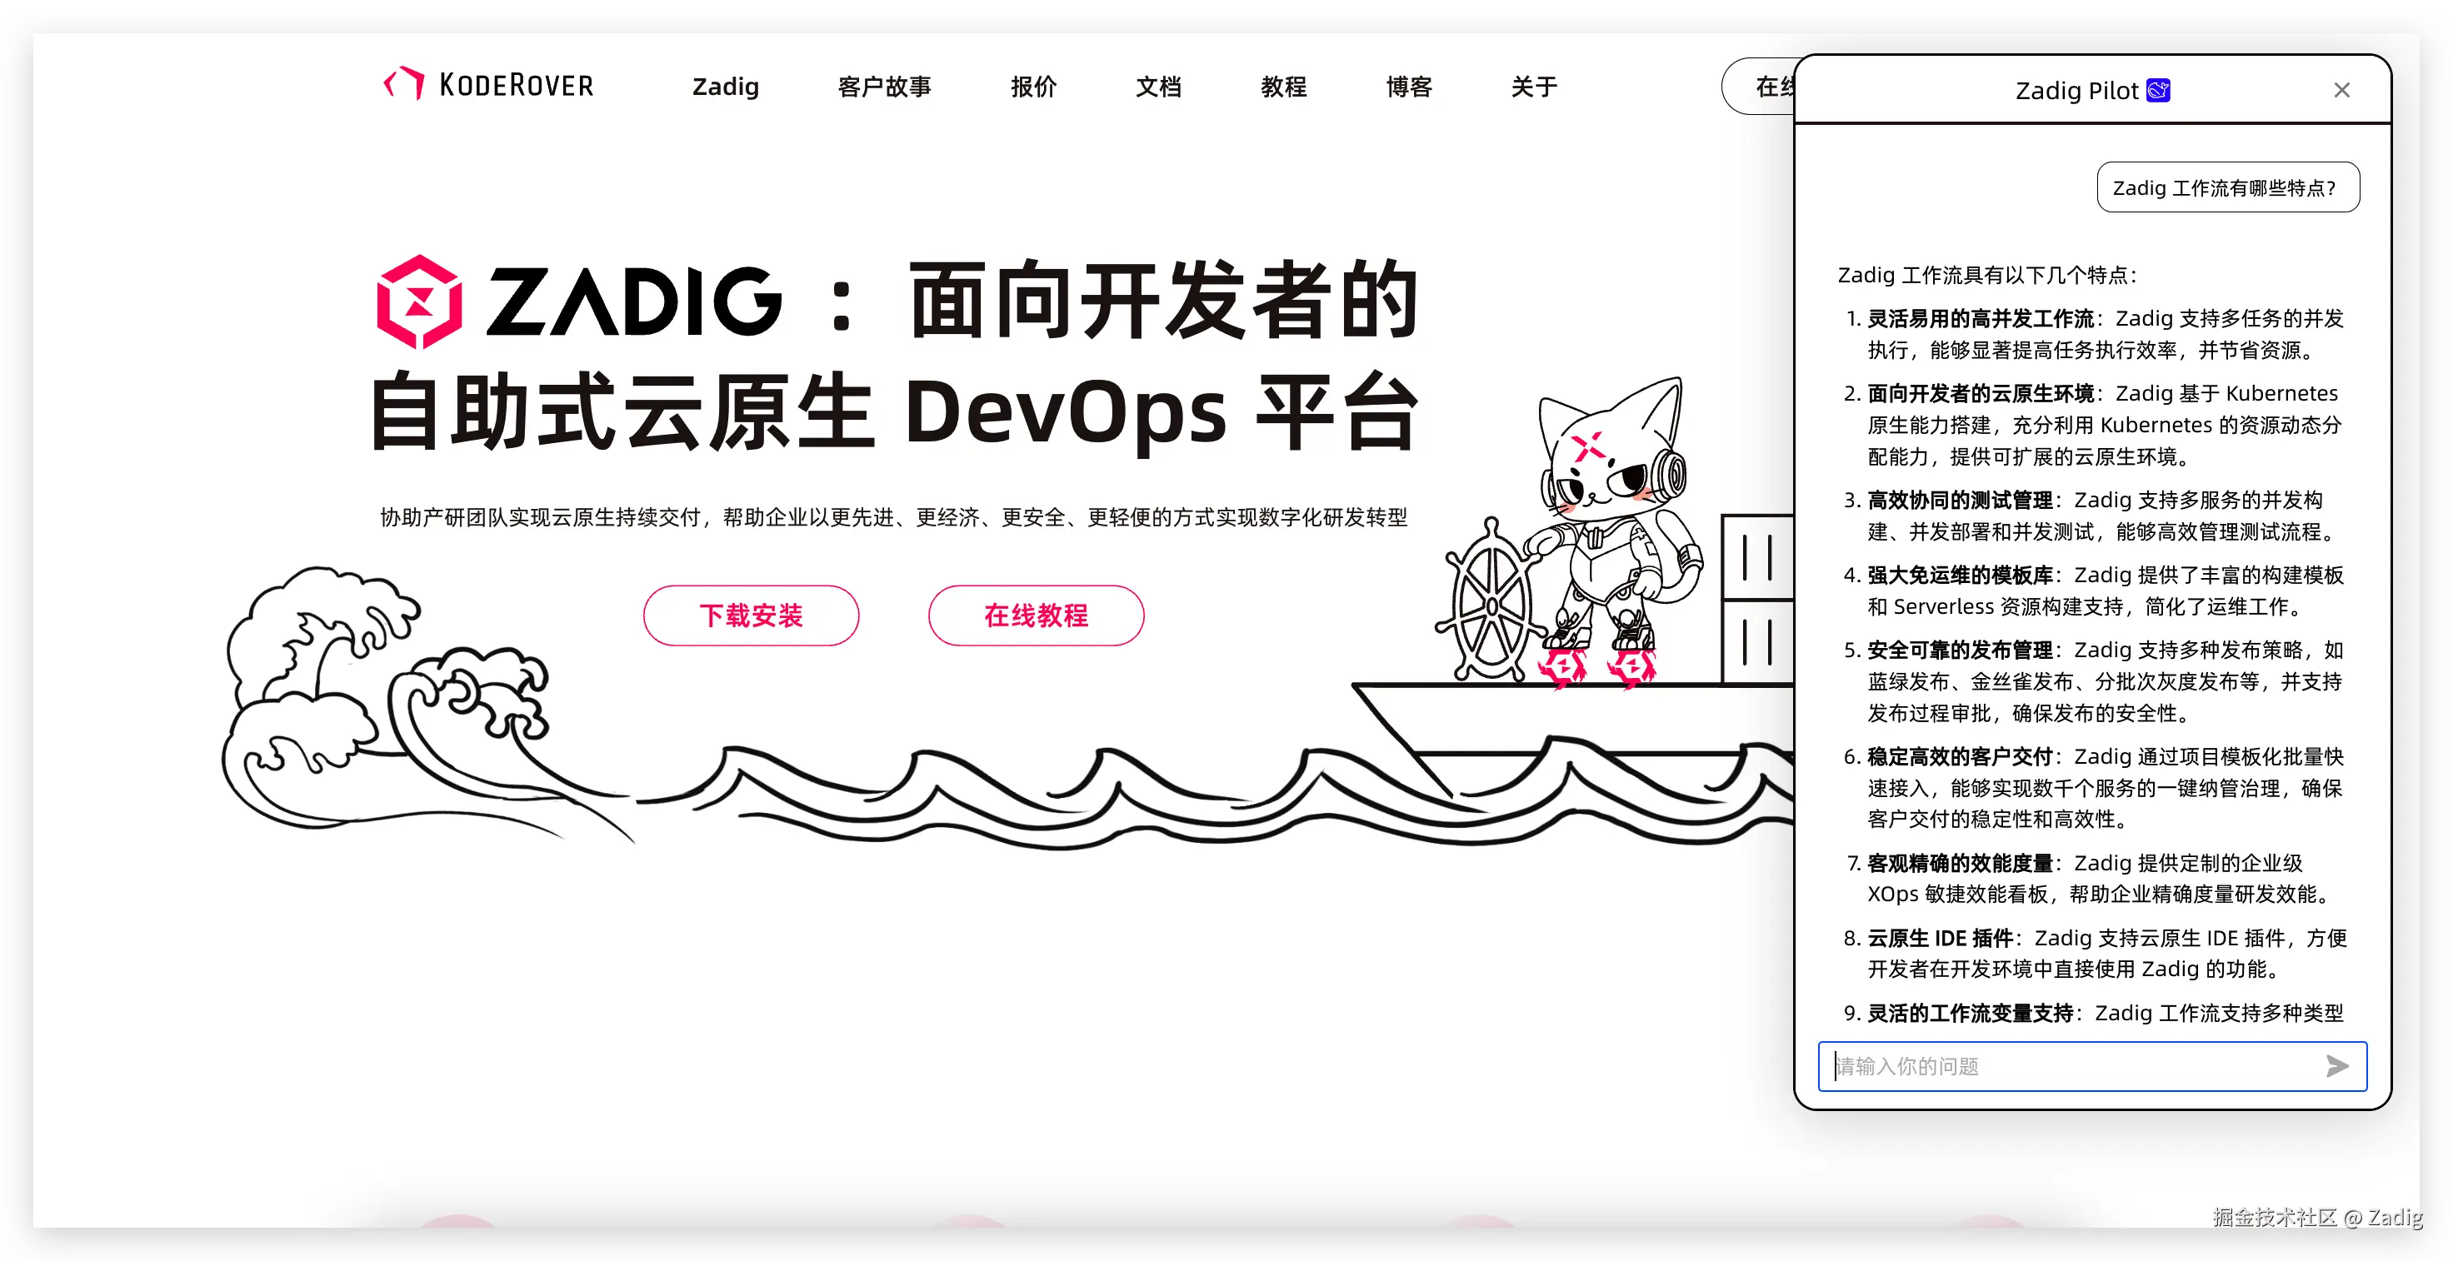The image size is (2453, 1261).
Task: Click the ship steering wheel illustration
Action: [1491, 605]
